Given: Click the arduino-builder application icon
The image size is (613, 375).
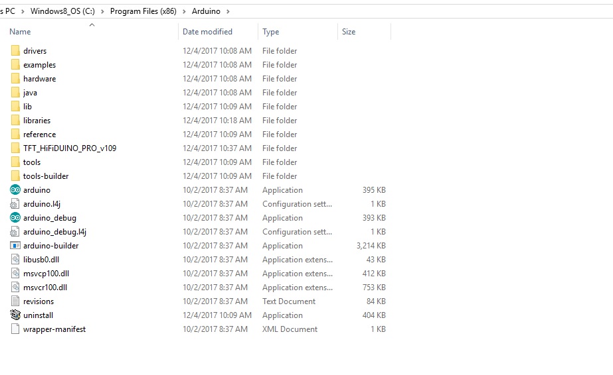Looking at the screenshot, I should coord(15,246).
